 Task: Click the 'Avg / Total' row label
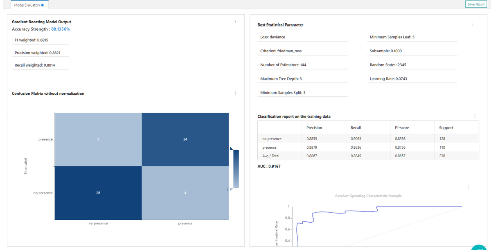coord(270,156)
